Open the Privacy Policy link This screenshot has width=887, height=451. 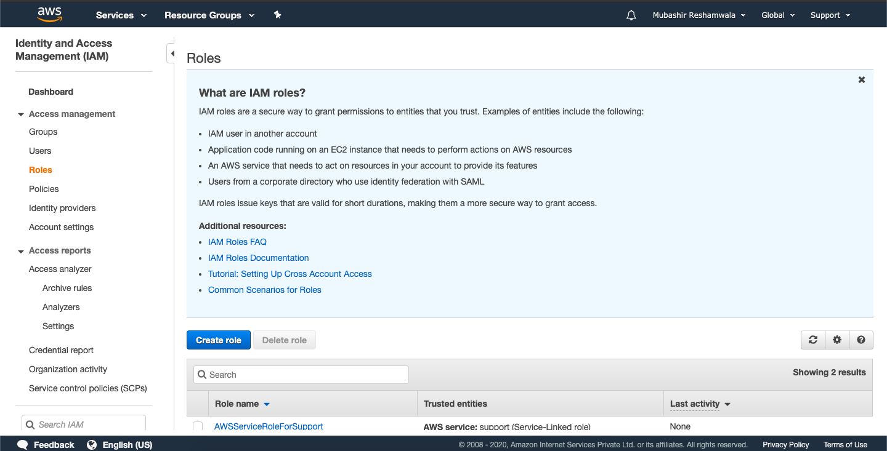coord(786,445)
